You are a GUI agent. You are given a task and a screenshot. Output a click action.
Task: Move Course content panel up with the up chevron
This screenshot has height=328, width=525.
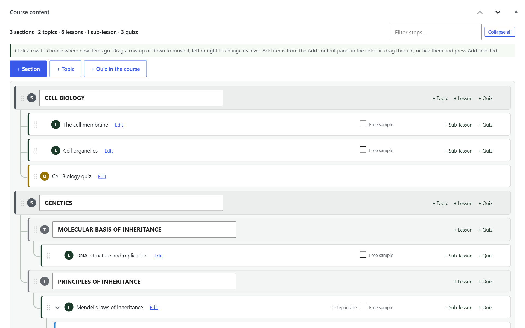coord(480,12)
